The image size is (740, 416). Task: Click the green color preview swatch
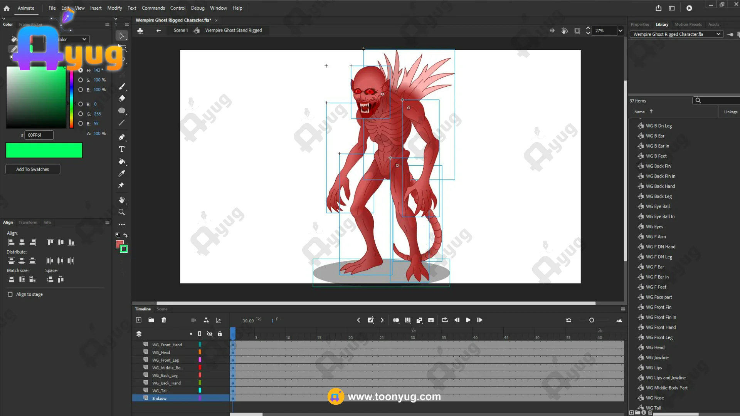[44, 150]
